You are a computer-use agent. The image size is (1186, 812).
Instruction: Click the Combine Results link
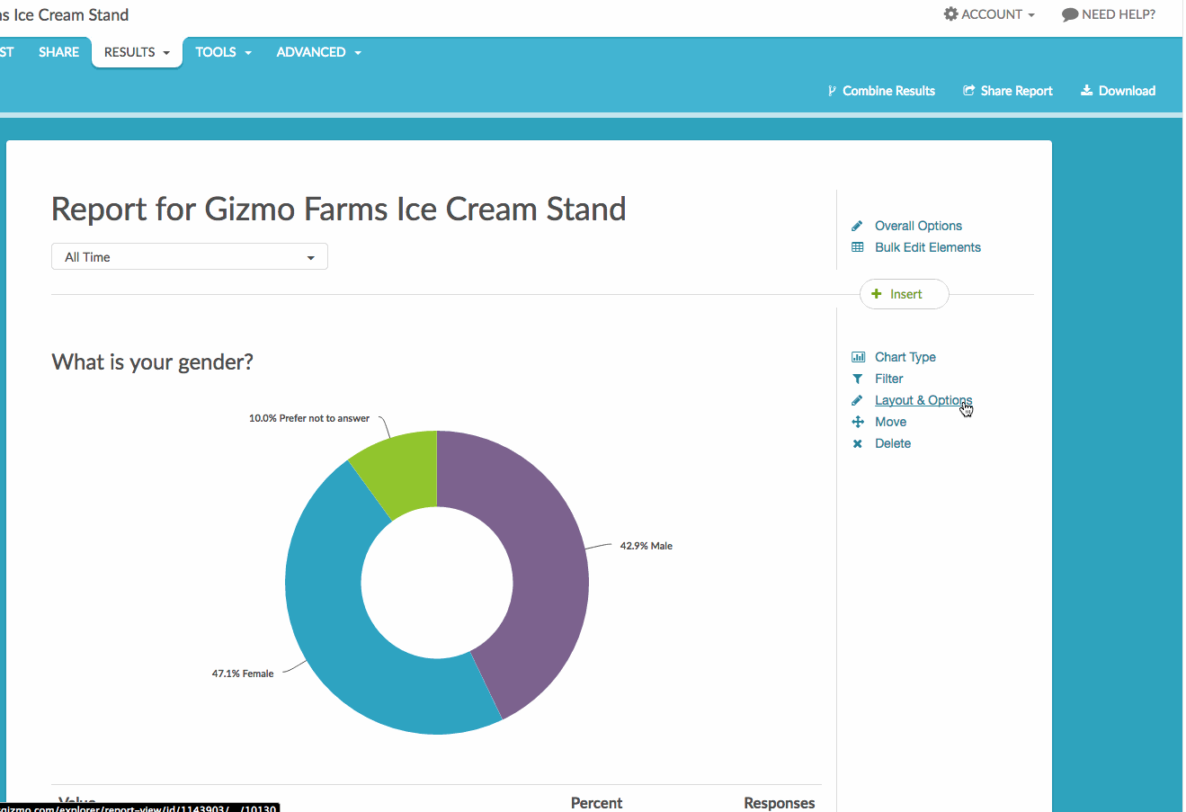[881, 91]
